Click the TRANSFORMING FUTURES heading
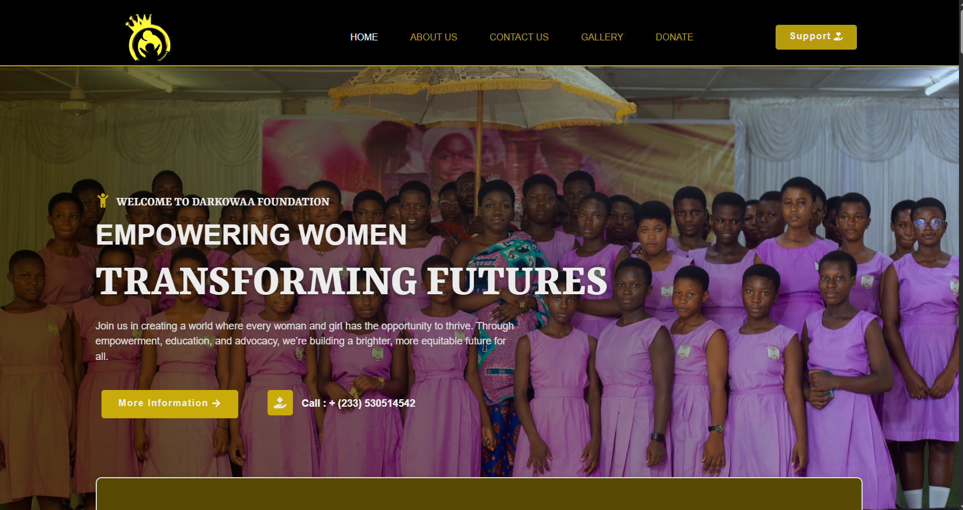This screenshot has height=510, width=963. point(352,282)
